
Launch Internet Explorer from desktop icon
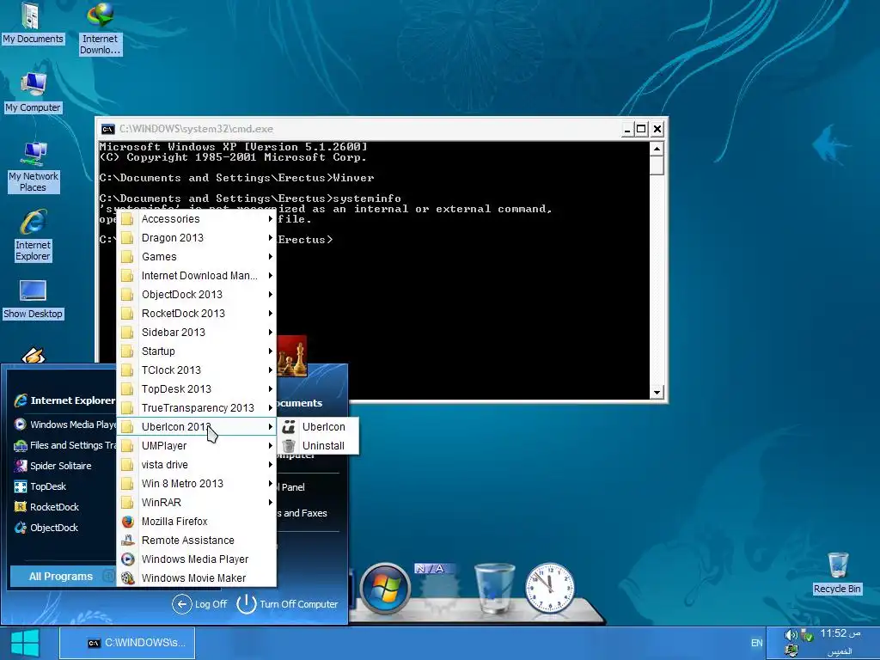point(33,235)
